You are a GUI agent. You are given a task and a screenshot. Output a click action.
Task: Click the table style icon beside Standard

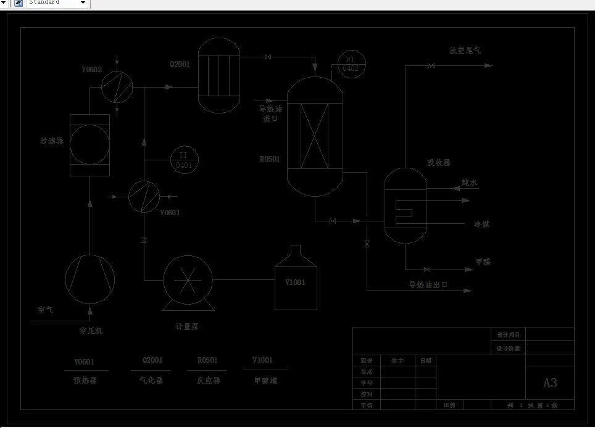click(x=18, y=3)
